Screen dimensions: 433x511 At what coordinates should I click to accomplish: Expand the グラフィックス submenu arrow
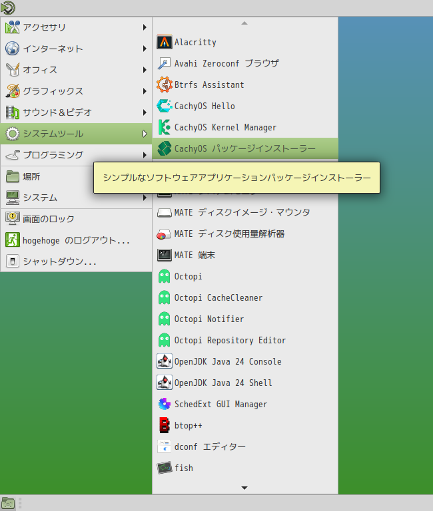[x=145, y=91]
